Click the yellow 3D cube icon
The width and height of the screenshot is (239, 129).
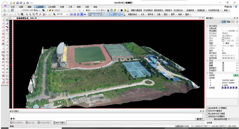(x=125, y=10)
